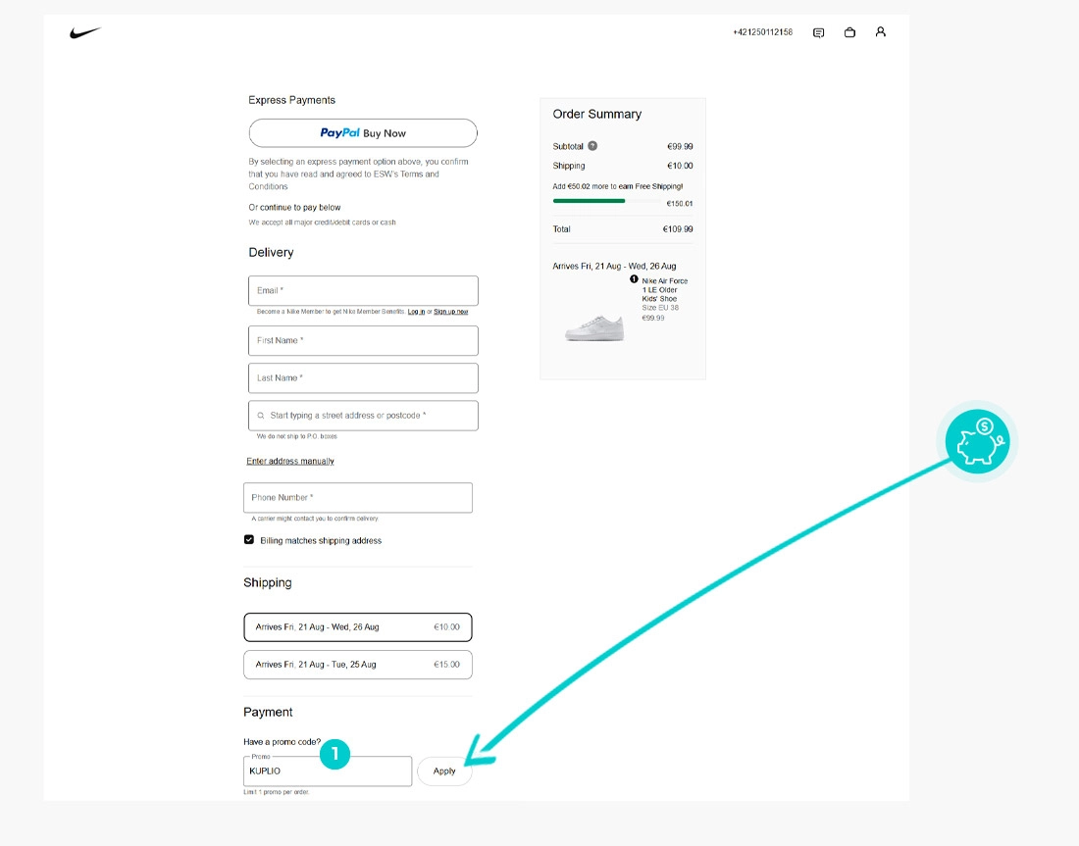Click the Shipping cost €10.00 in summary
The image size is (1079, 846).
coord(680,166)
